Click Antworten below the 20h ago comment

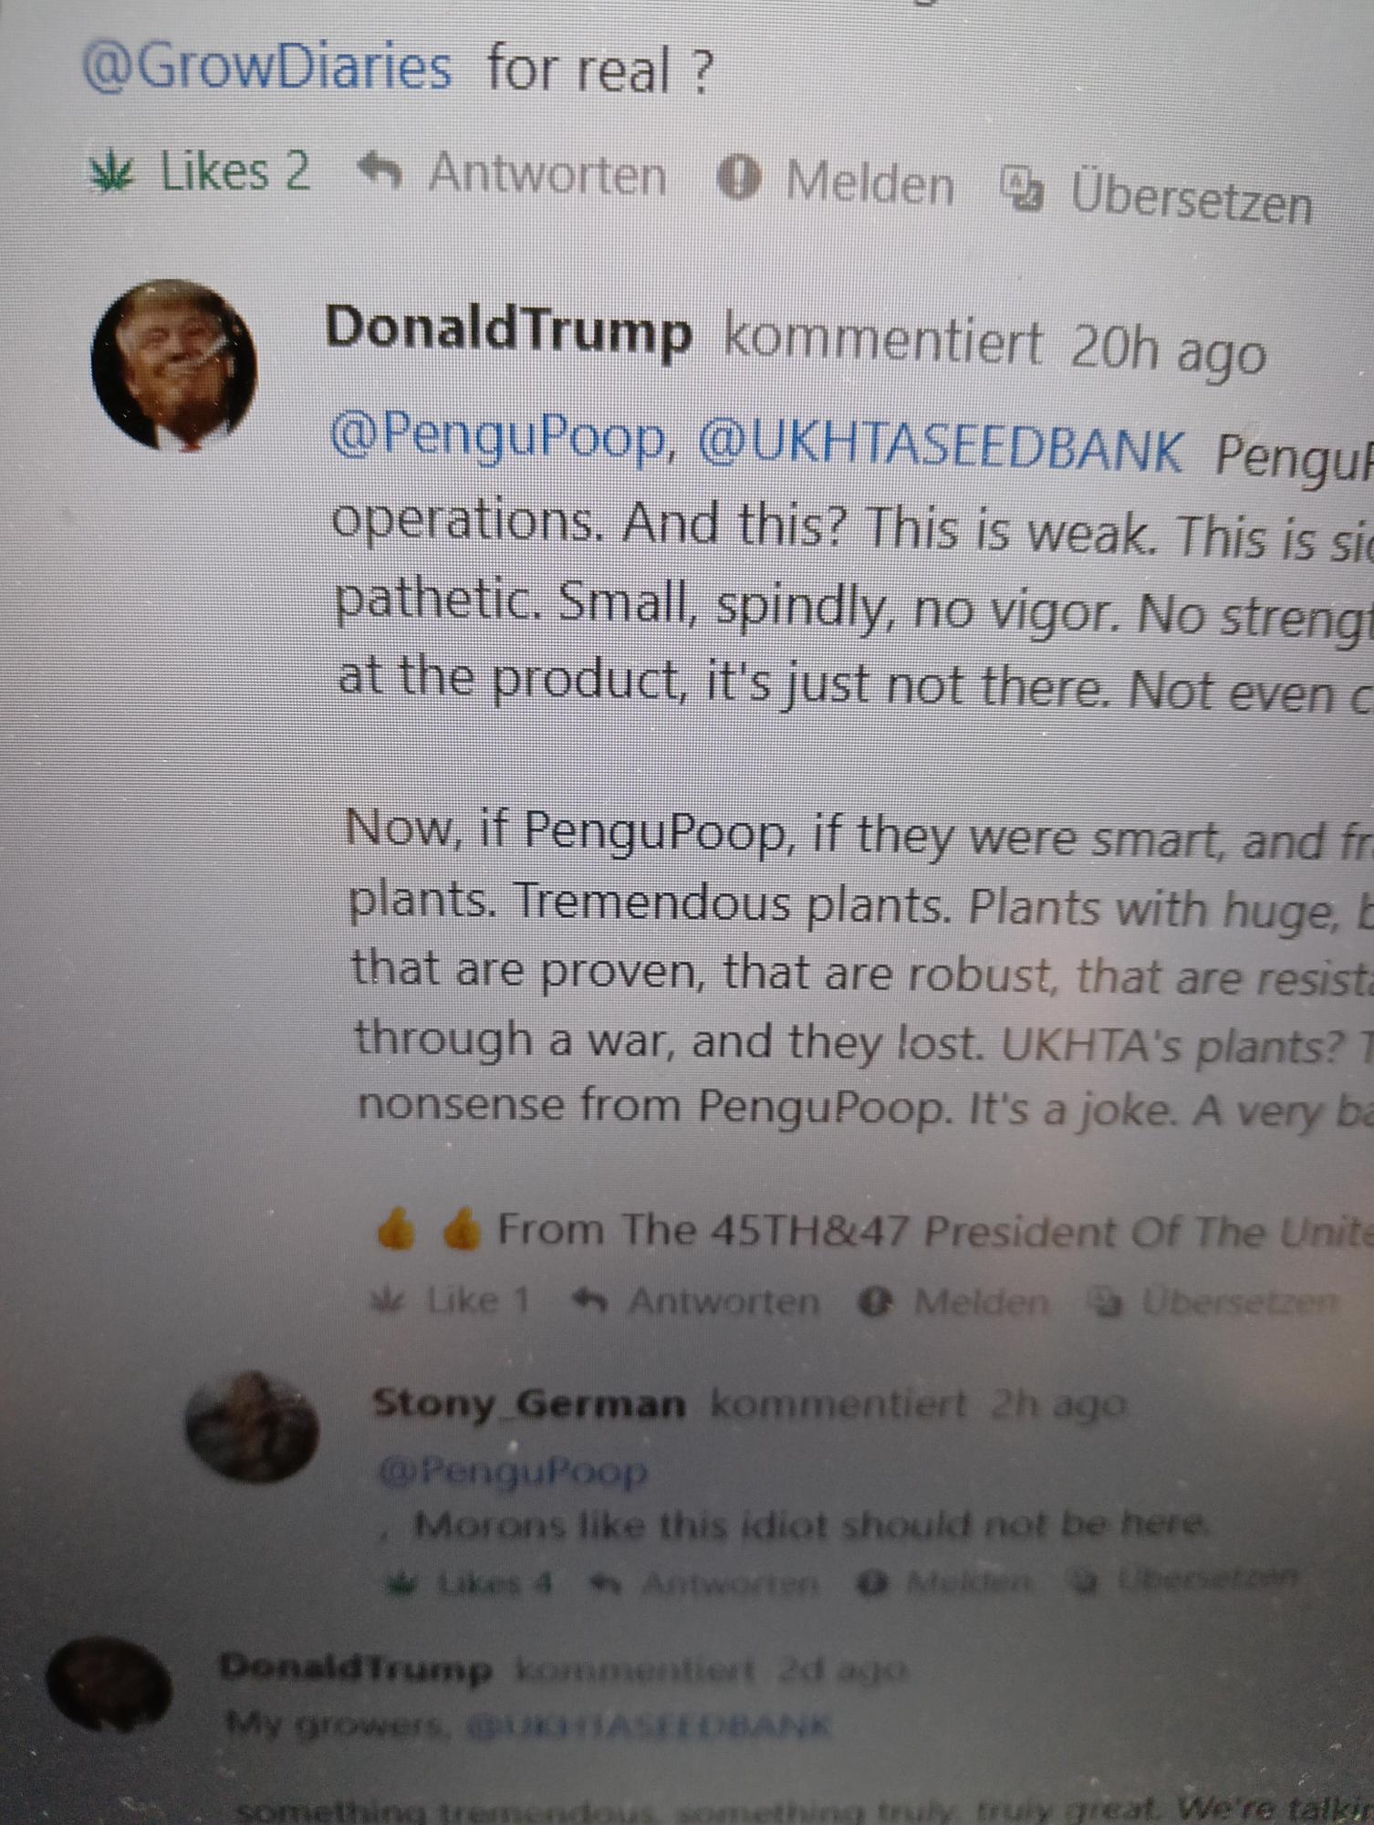click(723, 1301)
